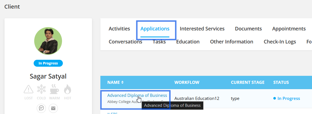312x114 pixels.
Task: Click the In Progress badge below the photo
Action: click(x=48, y=63)
